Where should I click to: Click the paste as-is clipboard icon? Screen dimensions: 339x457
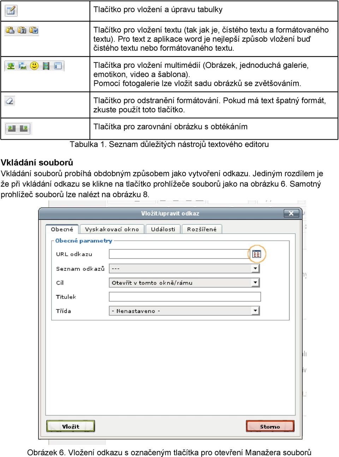pyautogui.click(x=10, y=30)
